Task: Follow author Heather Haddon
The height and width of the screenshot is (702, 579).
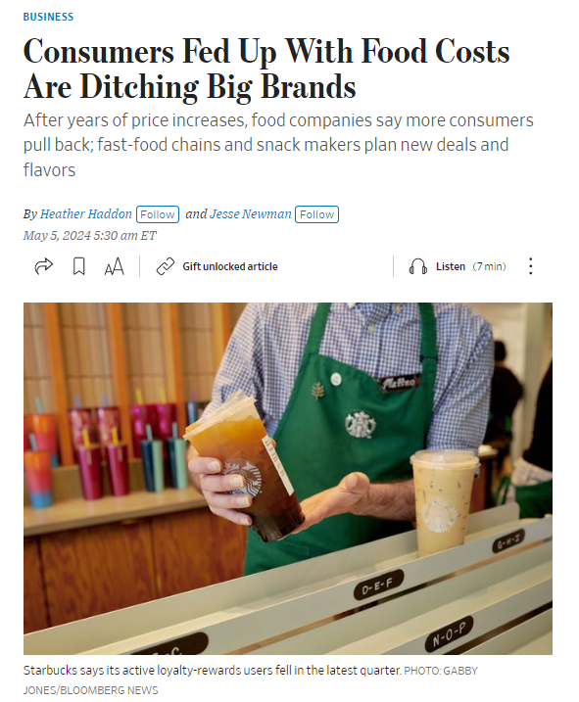Action: click(158, 214)
